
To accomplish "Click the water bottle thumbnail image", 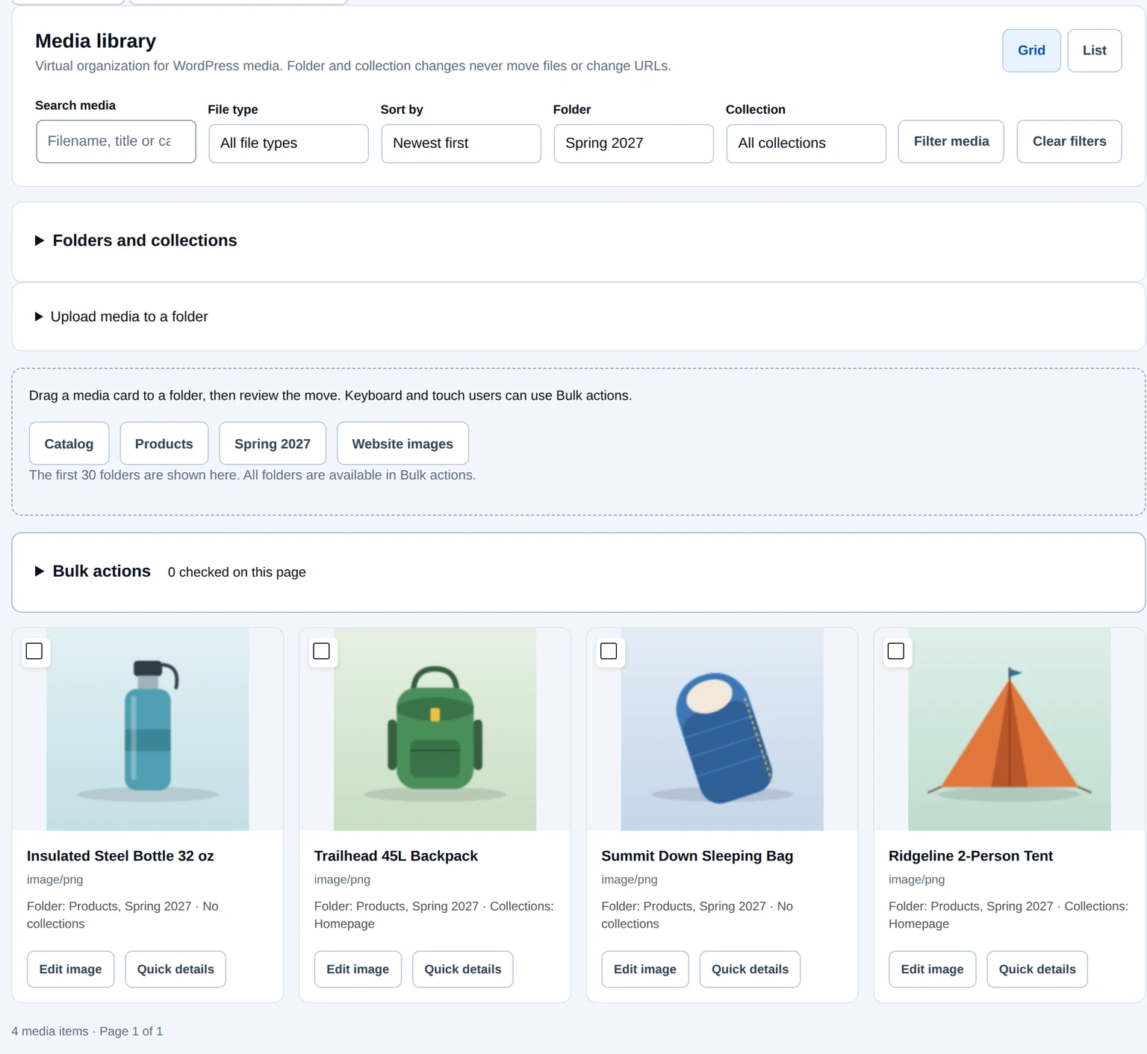I will click(148, 729).
